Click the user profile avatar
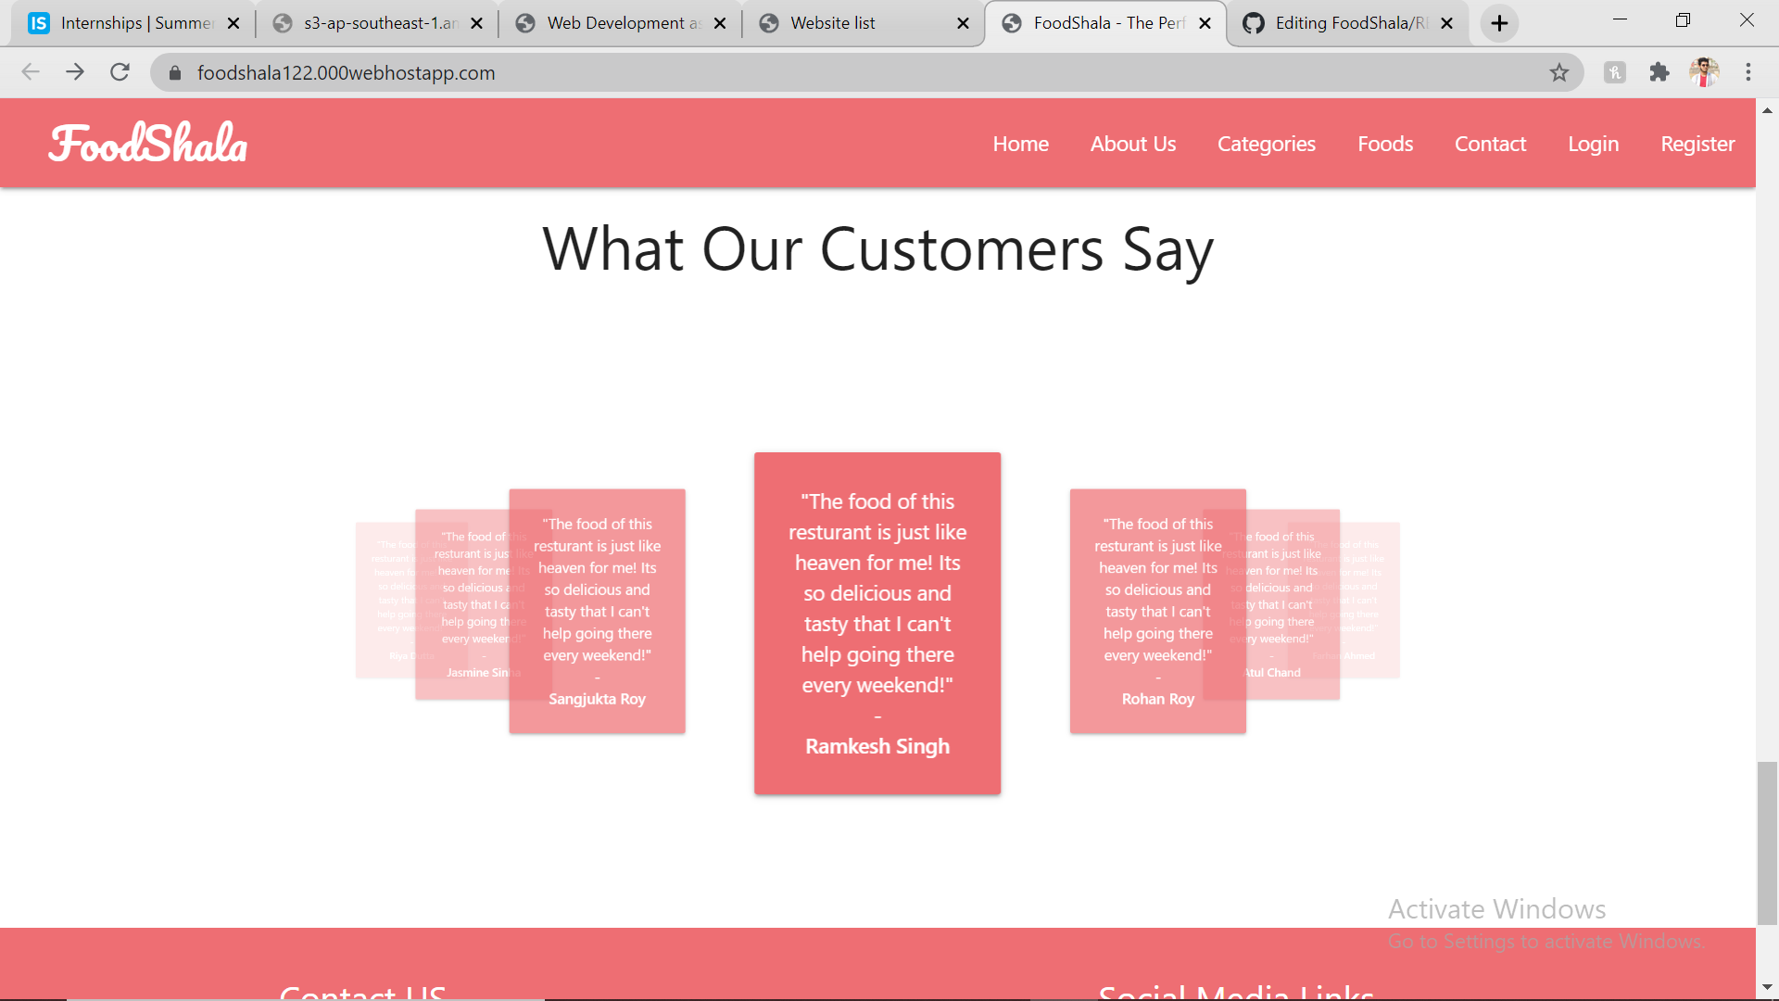 pos(1704,72)
